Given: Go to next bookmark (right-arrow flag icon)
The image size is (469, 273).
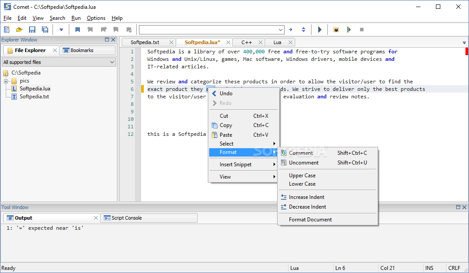Looking at the screenshot, I should [104, 30].
